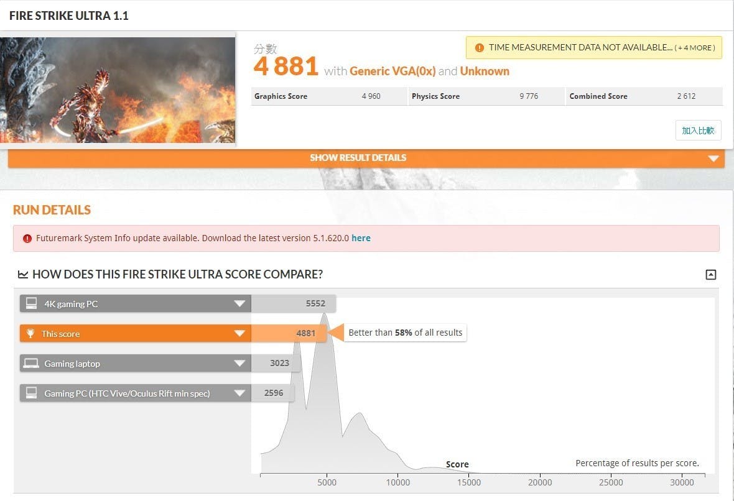
Task: Click the red alert icon beside Futuremark notice
Action: pos(27,239)
